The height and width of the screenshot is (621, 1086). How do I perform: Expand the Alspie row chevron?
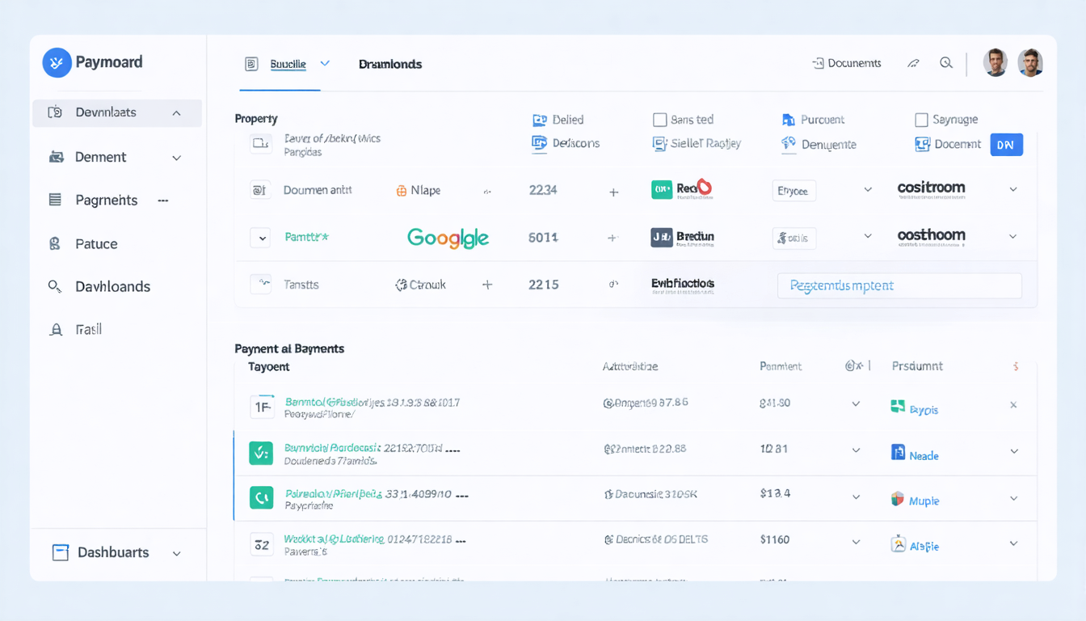[x=1013, y=544]
